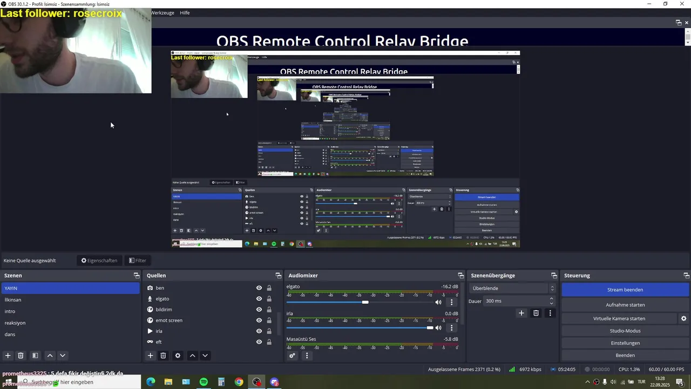Hide the bildirim source

point(259,310)
